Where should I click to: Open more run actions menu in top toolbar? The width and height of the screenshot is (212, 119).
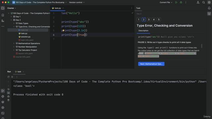tap(185, 2)
